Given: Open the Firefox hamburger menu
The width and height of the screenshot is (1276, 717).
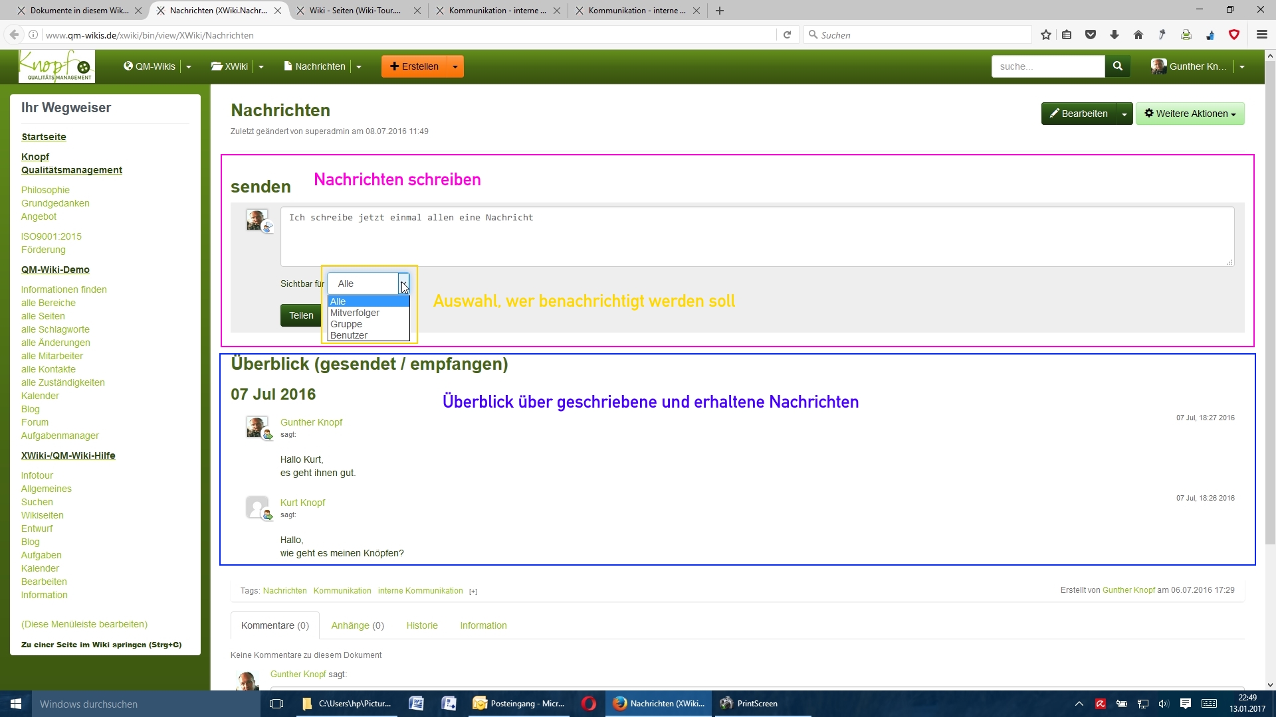Looking at the screenshot, I should (1261, 35).
